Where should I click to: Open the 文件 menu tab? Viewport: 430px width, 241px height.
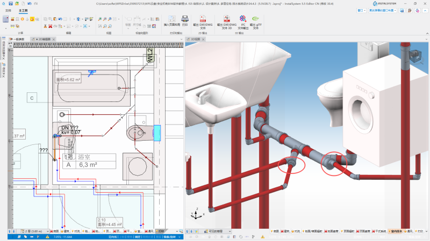tap(9, 10)
